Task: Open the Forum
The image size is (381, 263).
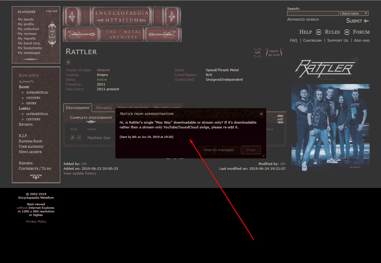Action: coord(361,32)
